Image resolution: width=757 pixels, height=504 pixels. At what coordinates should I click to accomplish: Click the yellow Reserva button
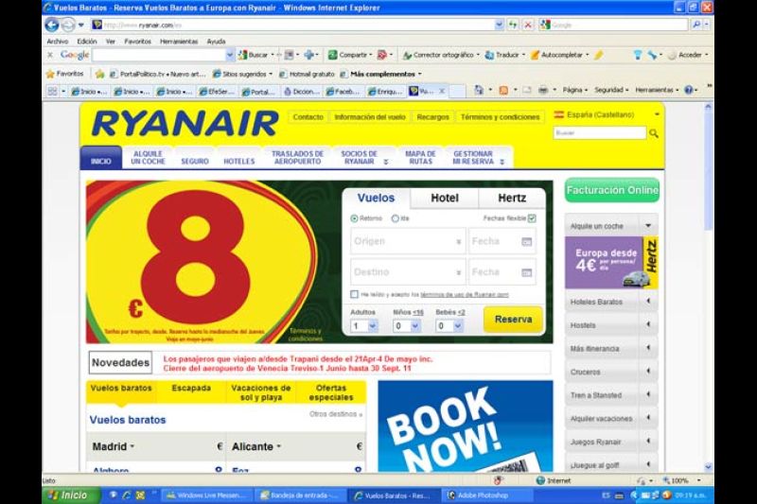[513, 320]
